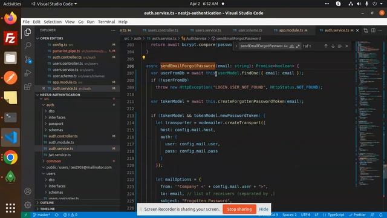
Task: Close the find widget
Action: [x=346, y=46]
